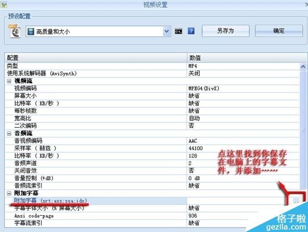Click the MPEG4 (DivX) value cell
This screenshot has width=308, height=232.
click(x=243, y=89)
